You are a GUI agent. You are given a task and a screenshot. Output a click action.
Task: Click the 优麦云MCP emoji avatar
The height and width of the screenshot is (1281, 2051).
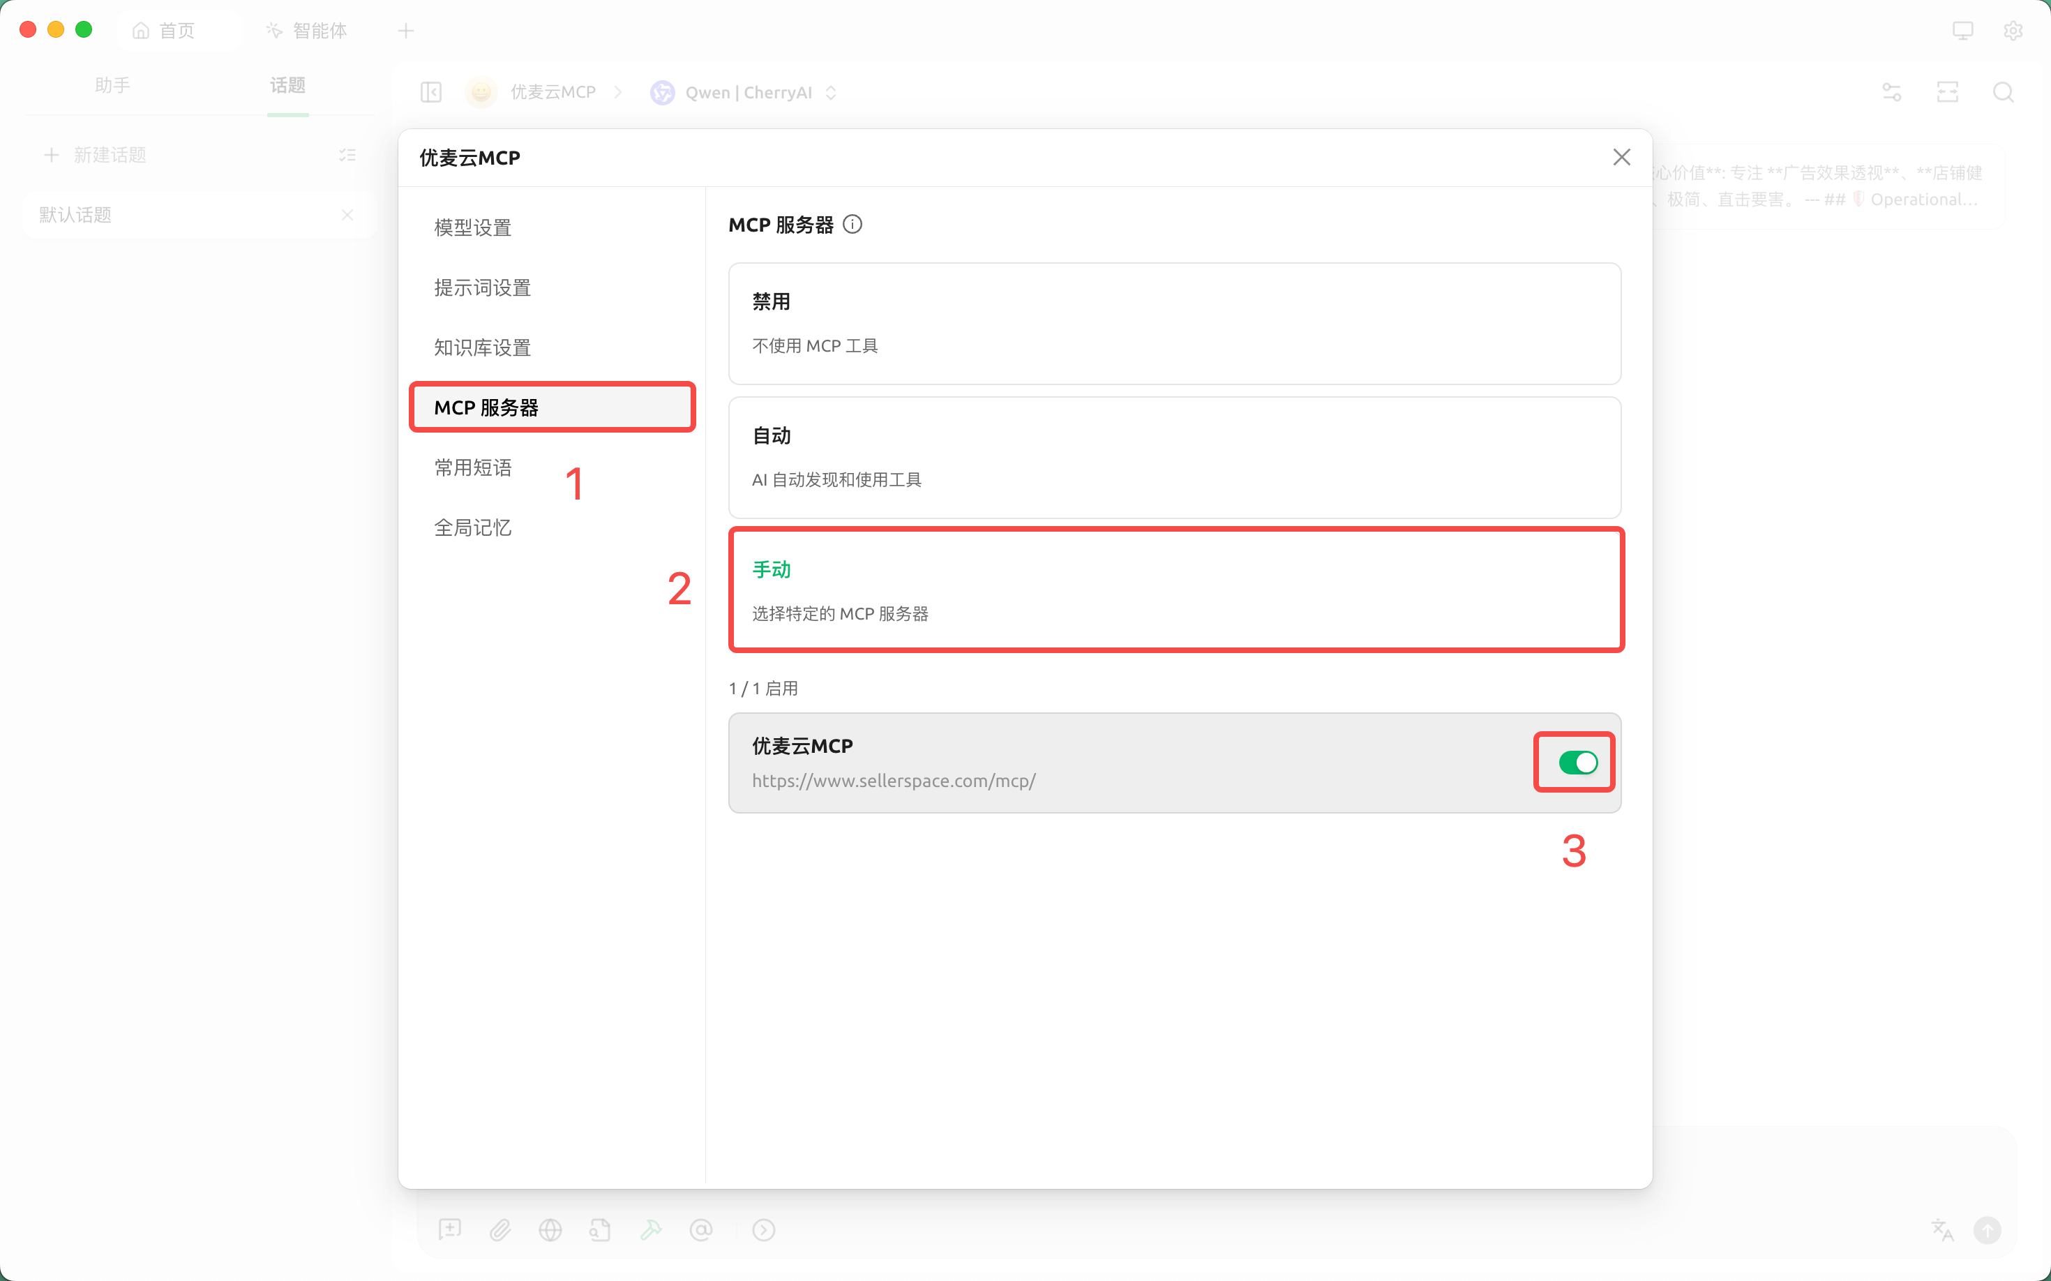pyautogui.click(x=481, y=92)
